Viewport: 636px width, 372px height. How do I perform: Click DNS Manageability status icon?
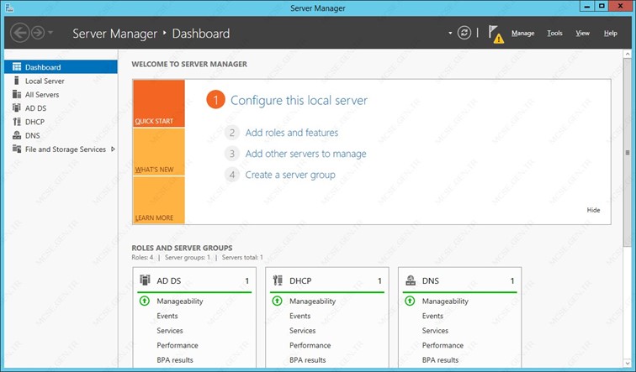[410, 301]
